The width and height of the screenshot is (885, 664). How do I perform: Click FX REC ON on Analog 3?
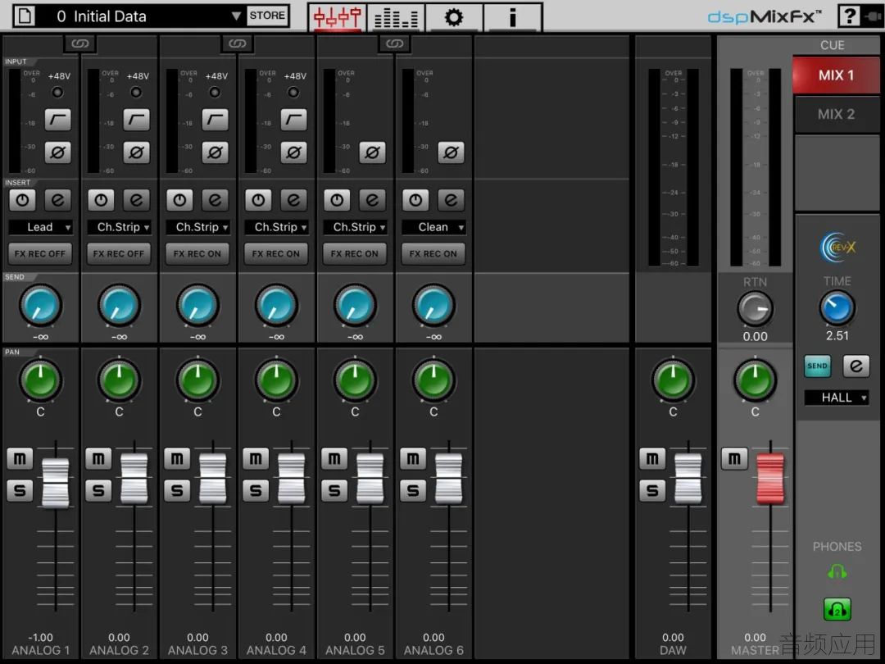[197, 254]
